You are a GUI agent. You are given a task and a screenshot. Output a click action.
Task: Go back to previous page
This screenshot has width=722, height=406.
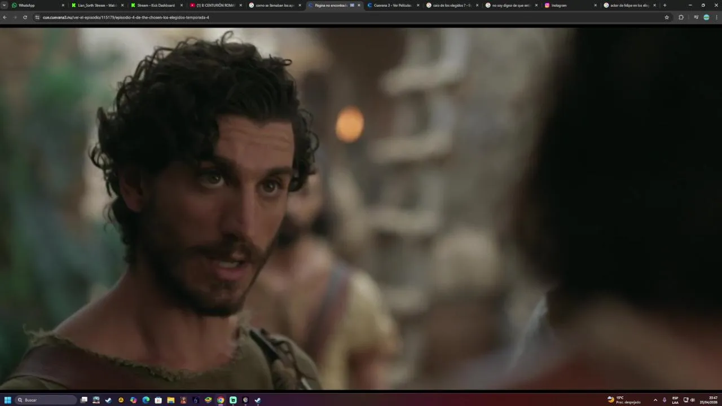click(5, 17)
